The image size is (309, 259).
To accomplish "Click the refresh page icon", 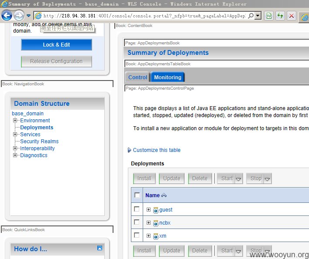I will 280,16.
